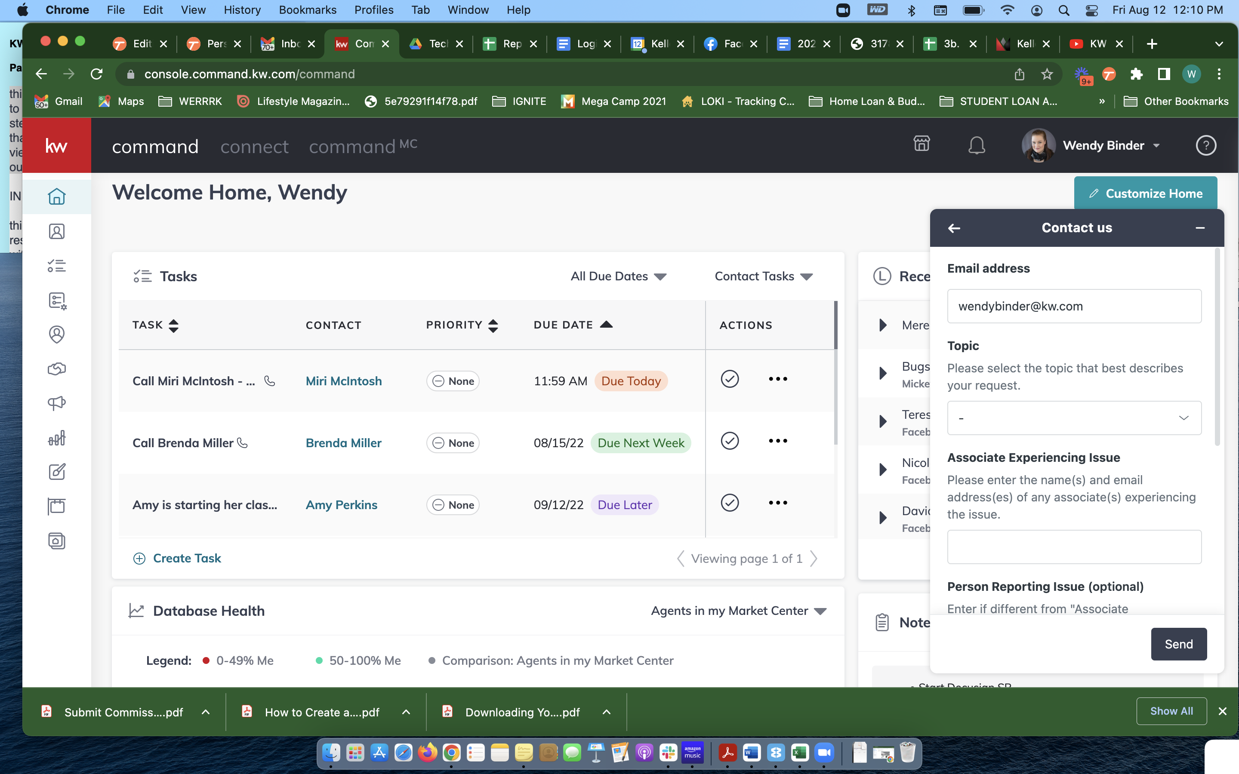Open Brenda Miller contact link
The width and height of the screenshot is (1239, 774).
tap(344, 443)
